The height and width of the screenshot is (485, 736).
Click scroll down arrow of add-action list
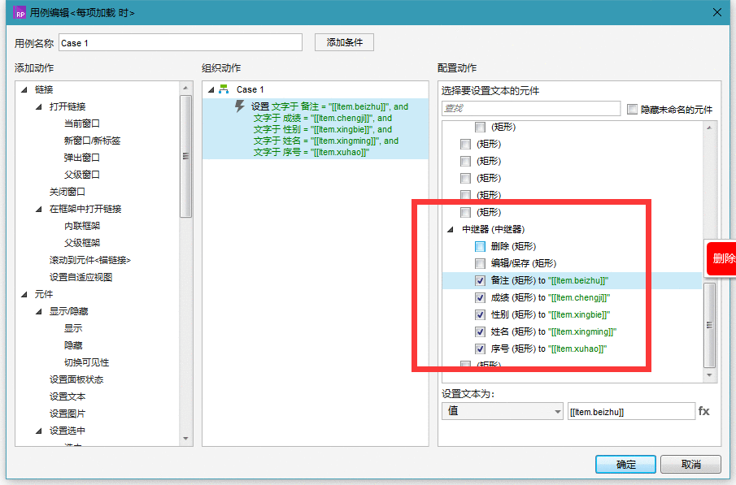point(185,439)
